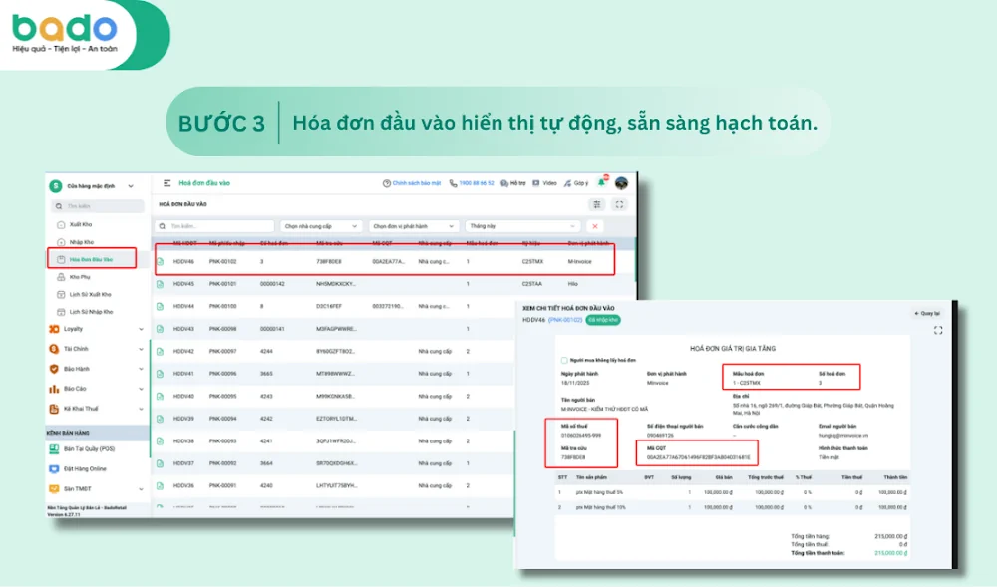Click the Quay lại back button
Viewport: 997px width, 587px height.
927,313
